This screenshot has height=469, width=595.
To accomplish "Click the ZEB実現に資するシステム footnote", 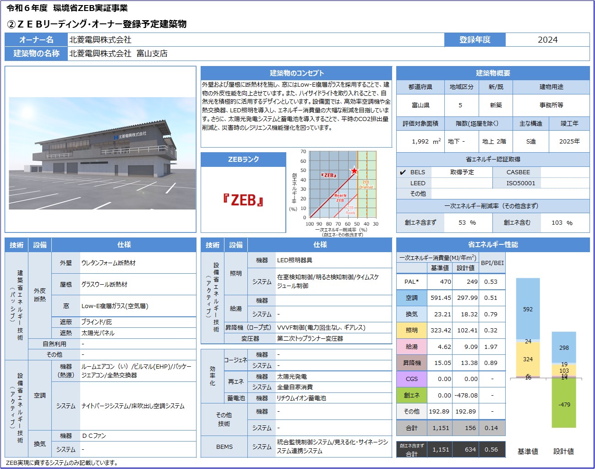I will (x=62, y=463).
